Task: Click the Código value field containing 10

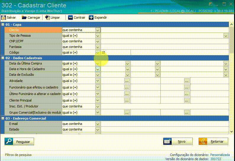Action: pos(116,52)
